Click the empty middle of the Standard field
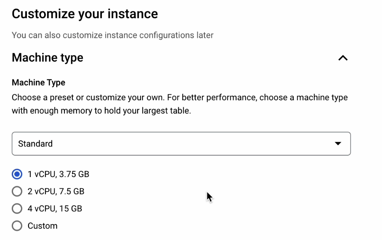382x240 pixels. tap(189, 143)
